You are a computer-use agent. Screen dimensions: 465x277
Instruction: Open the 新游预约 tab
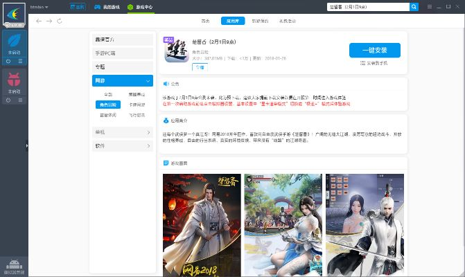pos(260,21)
